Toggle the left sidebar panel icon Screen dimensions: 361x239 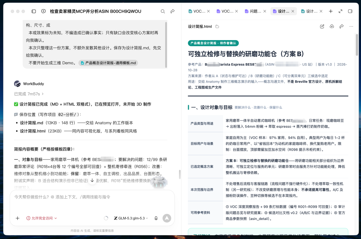pos(34,11)
